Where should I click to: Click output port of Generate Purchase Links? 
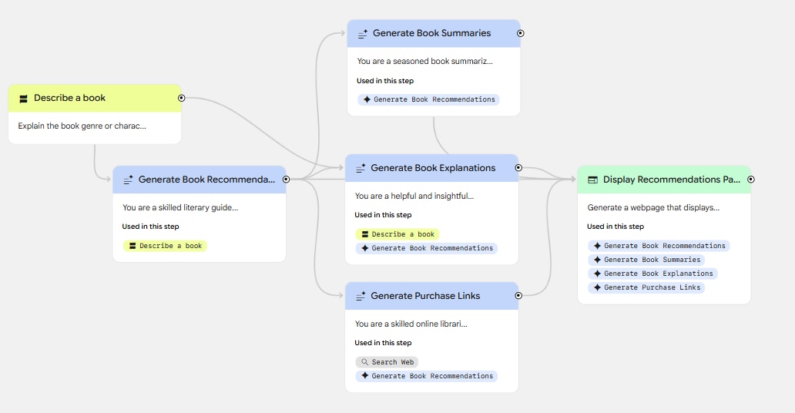click(x=518, y=295)
